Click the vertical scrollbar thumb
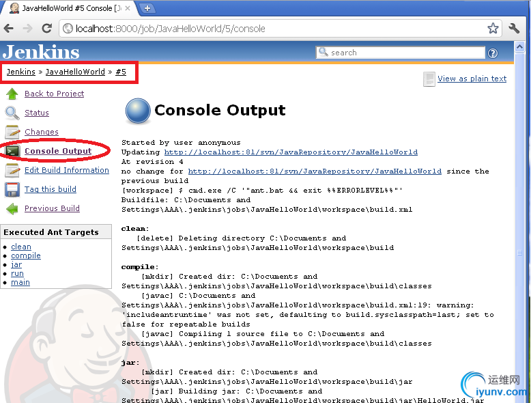Screen dimensions: 531x403 (519, 253)
